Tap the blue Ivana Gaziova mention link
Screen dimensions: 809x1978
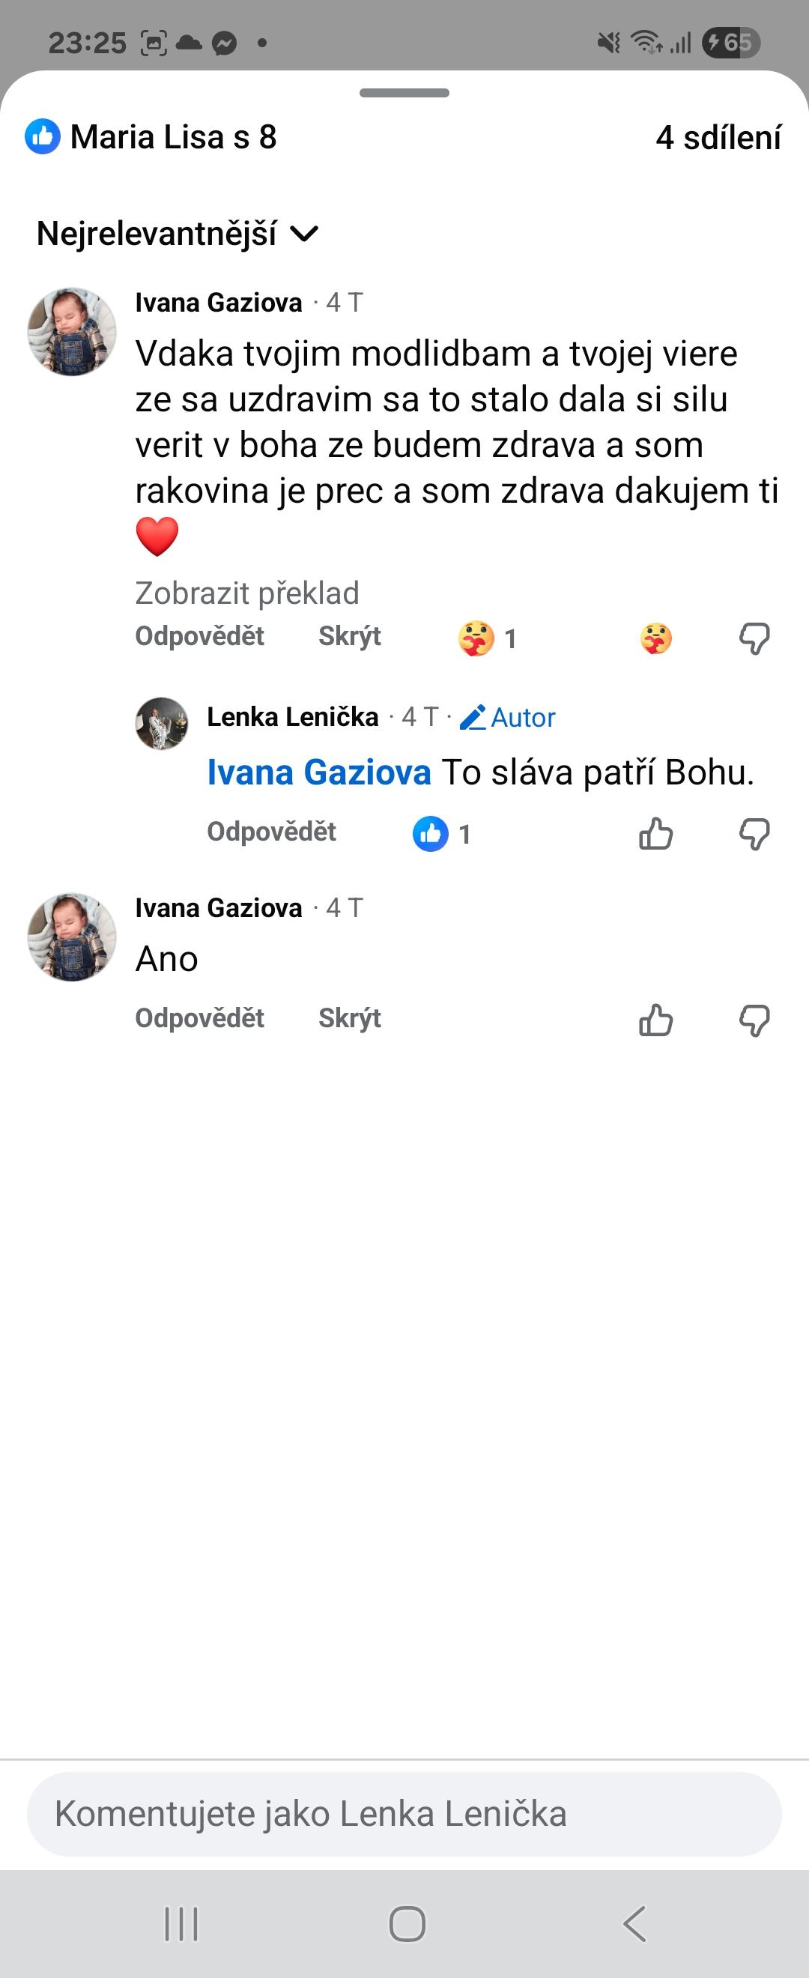click(318, 772)
